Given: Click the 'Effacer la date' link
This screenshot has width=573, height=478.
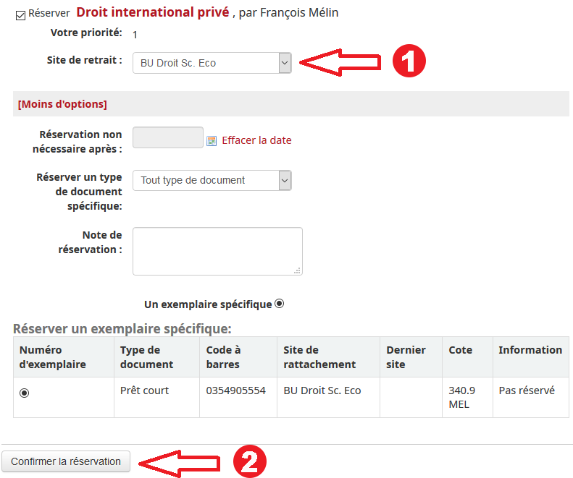Looking at the screenshot, I should point(256,140).
